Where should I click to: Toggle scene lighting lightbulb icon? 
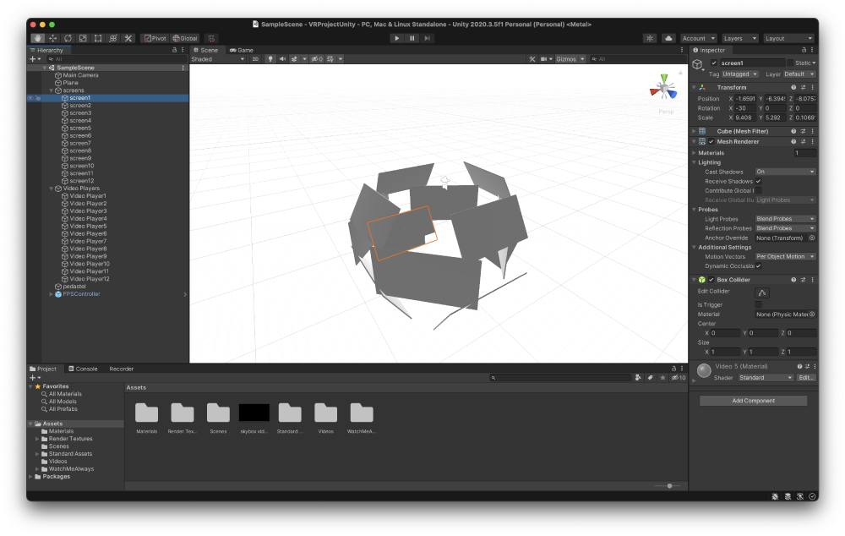(x=270, y=59)
